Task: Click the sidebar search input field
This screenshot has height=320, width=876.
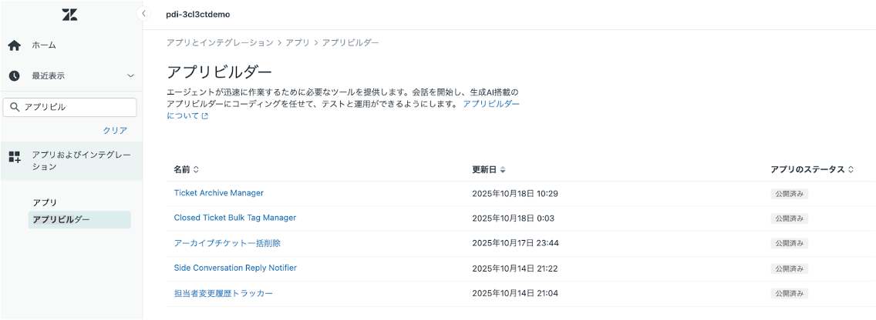Action: click(x=77, y=107)
